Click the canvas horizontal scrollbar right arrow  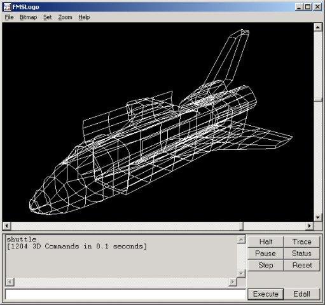309,226
